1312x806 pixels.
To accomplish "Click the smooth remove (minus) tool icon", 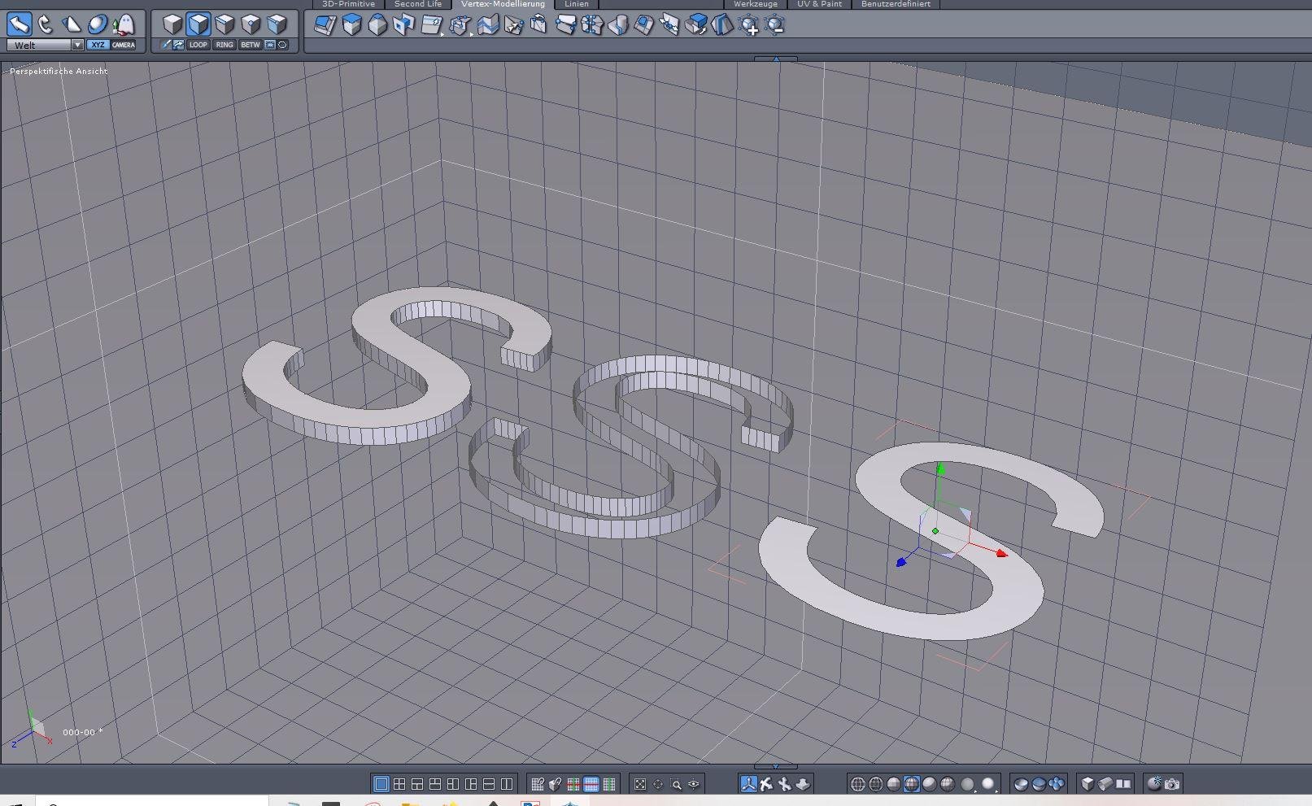I will click(774, 26).
